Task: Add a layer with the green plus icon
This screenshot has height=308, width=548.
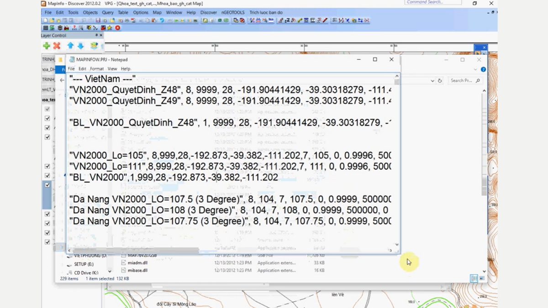Action: [46, 46]
